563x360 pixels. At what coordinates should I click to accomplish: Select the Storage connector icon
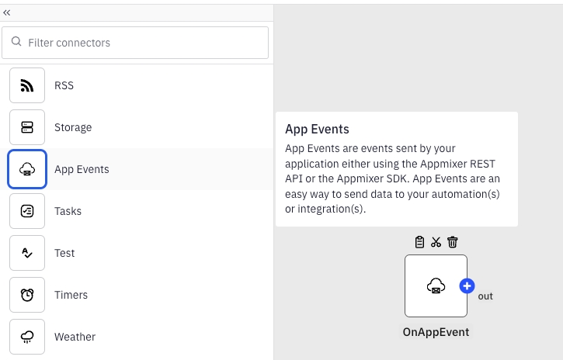coord(27,127)
